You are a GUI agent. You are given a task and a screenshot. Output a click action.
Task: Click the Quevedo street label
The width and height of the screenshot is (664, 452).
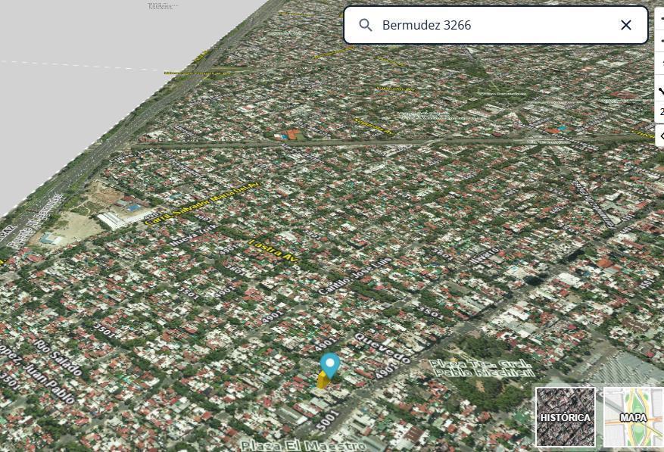point(382,348)
